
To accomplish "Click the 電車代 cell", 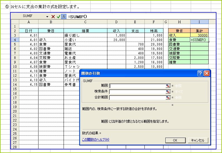I will pos(85,53).
